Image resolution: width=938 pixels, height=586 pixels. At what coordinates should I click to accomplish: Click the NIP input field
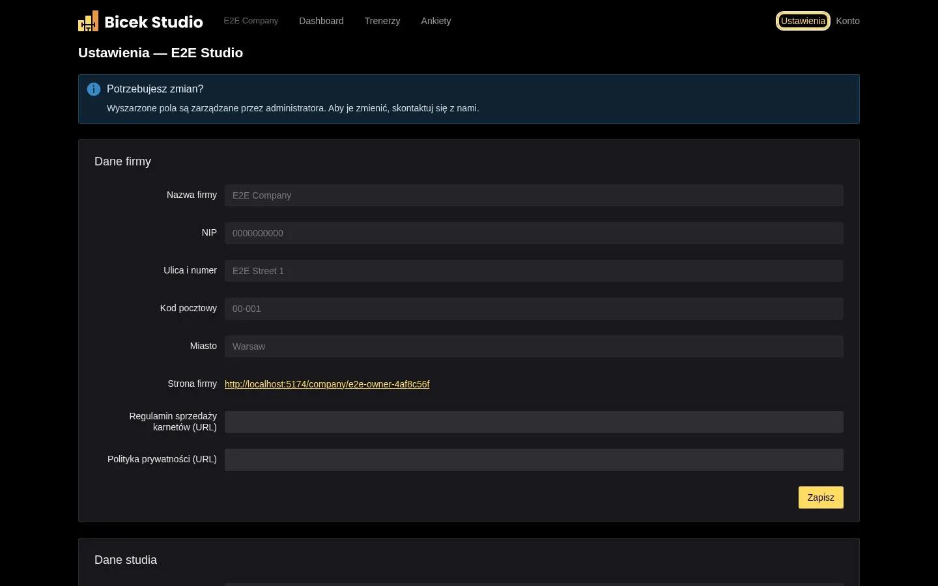(534, 233)
